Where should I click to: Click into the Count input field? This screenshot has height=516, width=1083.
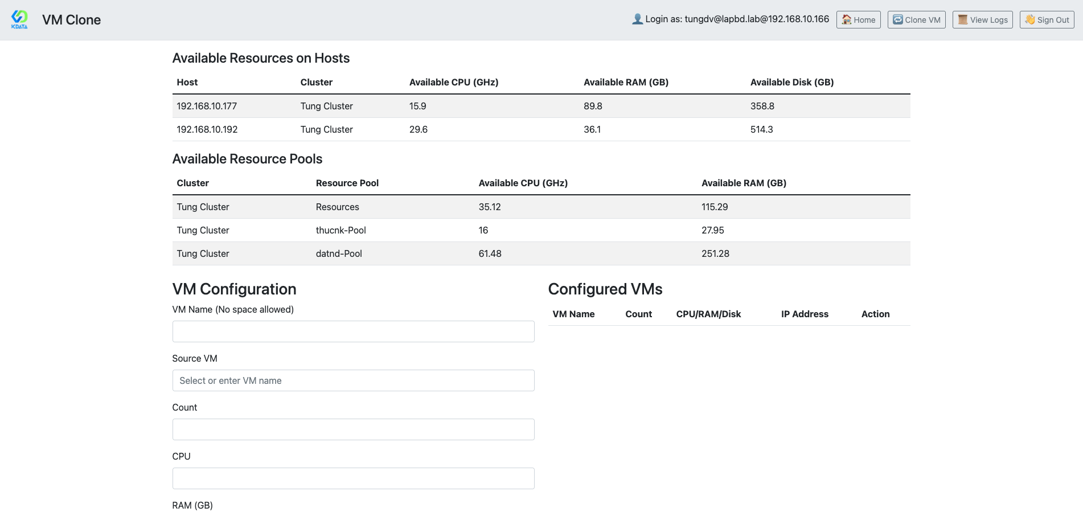coord(353,429)
